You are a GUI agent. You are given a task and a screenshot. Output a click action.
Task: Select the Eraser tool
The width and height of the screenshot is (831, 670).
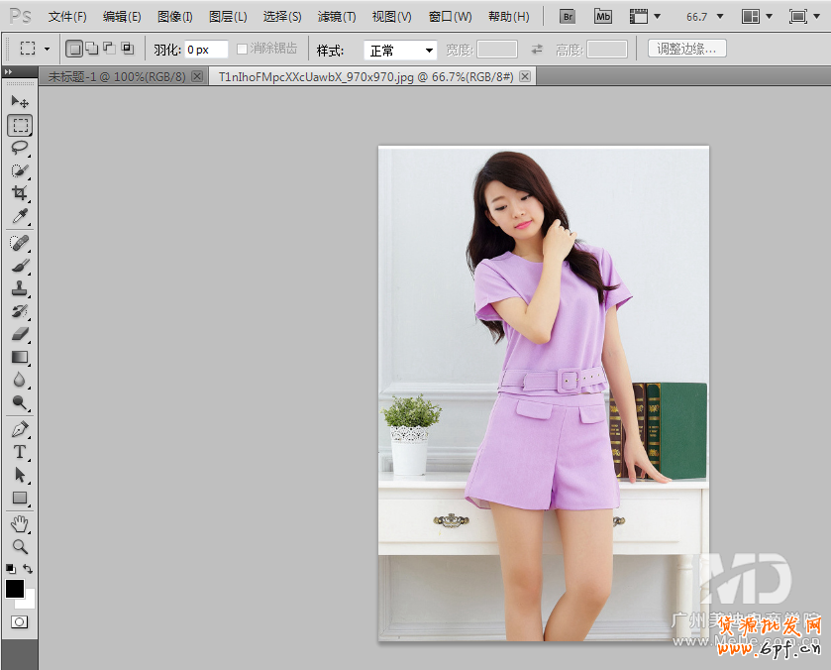point(20,334)
